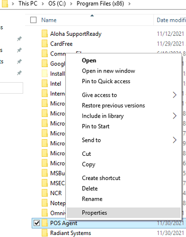Expand the Include in library submenu arrow

point(174,116)
